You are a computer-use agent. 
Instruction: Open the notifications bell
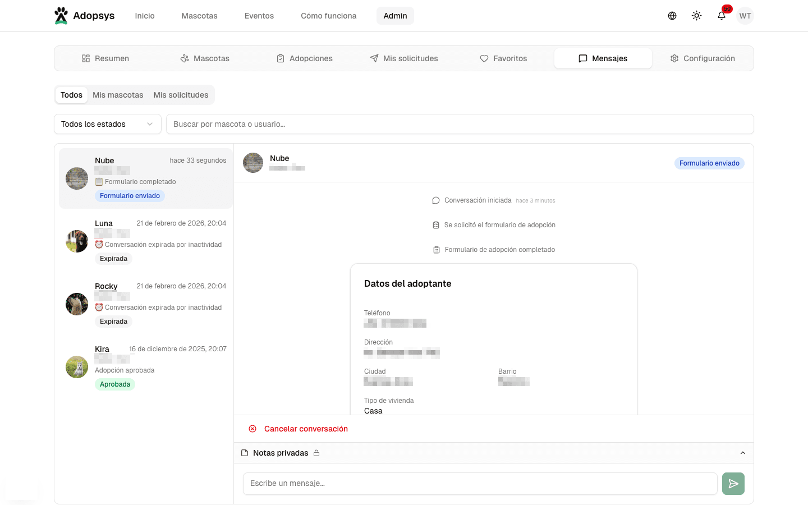tap(722, 16)
